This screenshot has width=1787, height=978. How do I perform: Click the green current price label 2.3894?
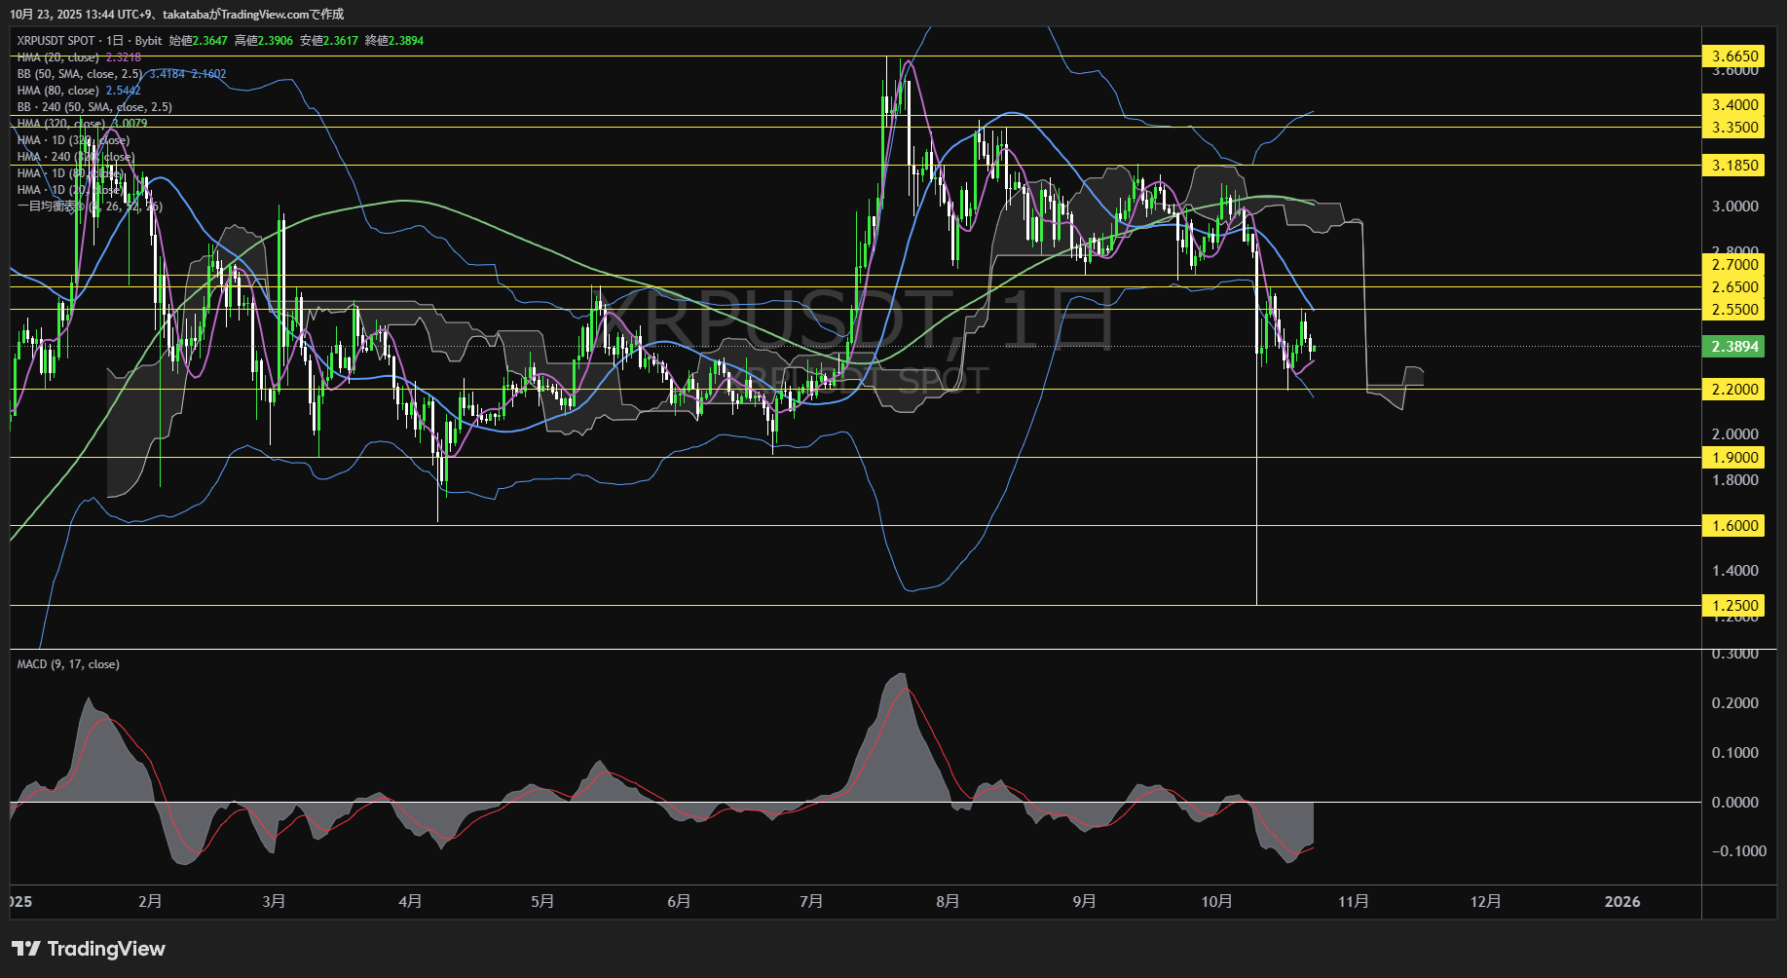tap(1734, 347)
